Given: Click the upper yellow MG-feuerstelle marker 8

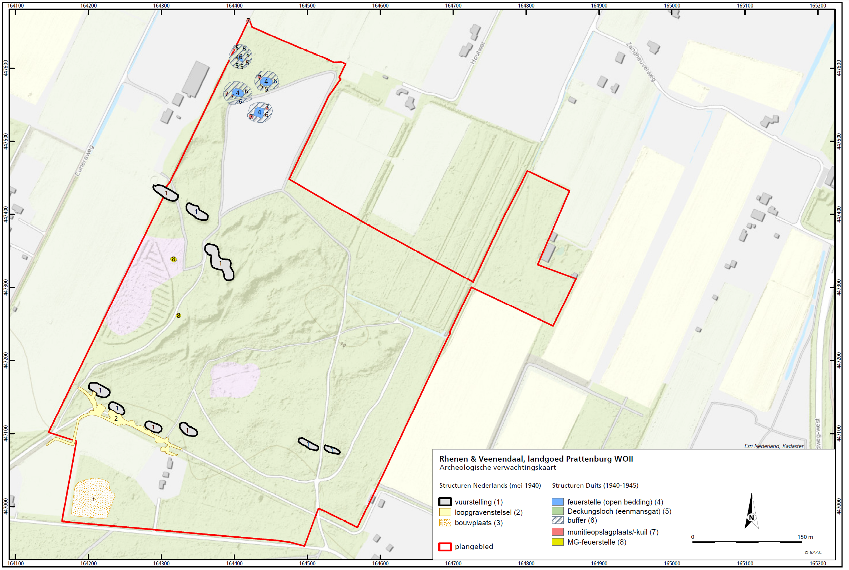Looking at the screenshot, I should pos(174,259).
